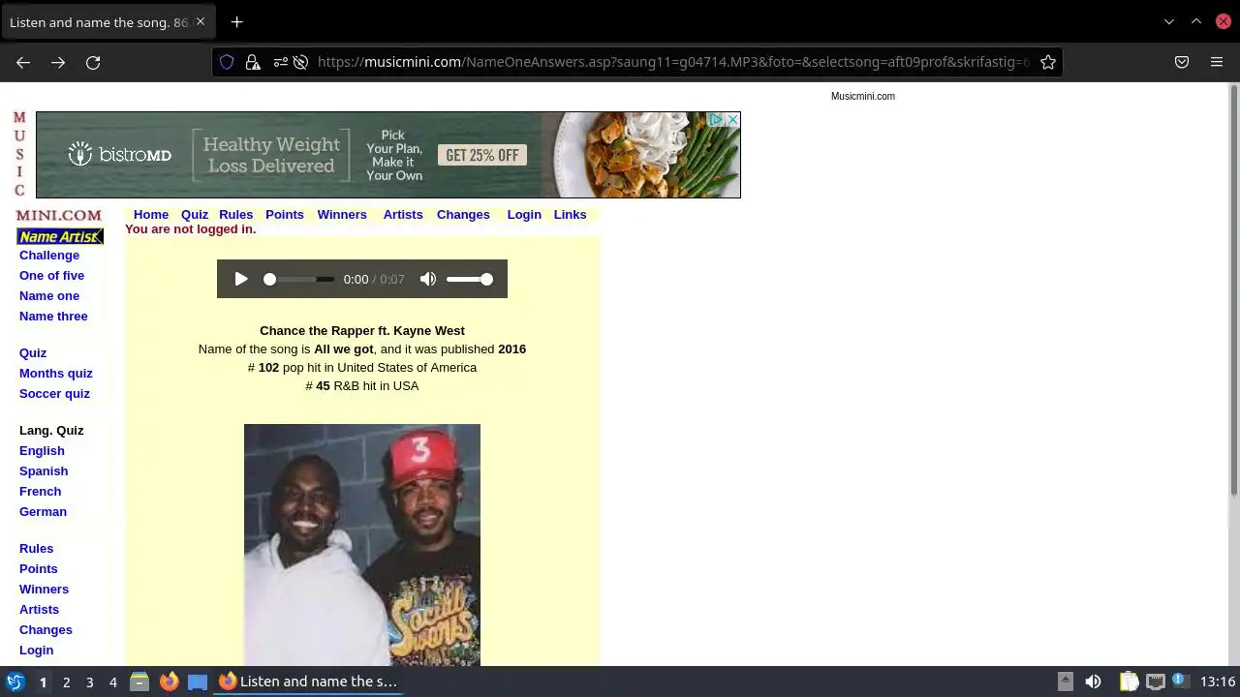1240x697 pixels.
Task: Open a new browser tab
Action: tap(236, 21)
